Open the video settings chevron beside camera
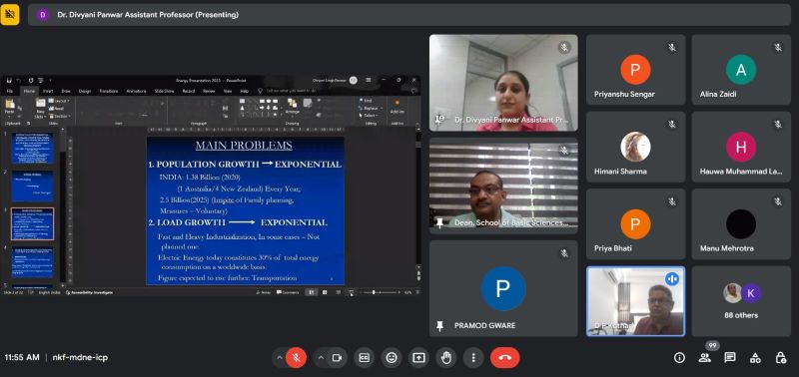Screen dimensions: 799x377 321,358
